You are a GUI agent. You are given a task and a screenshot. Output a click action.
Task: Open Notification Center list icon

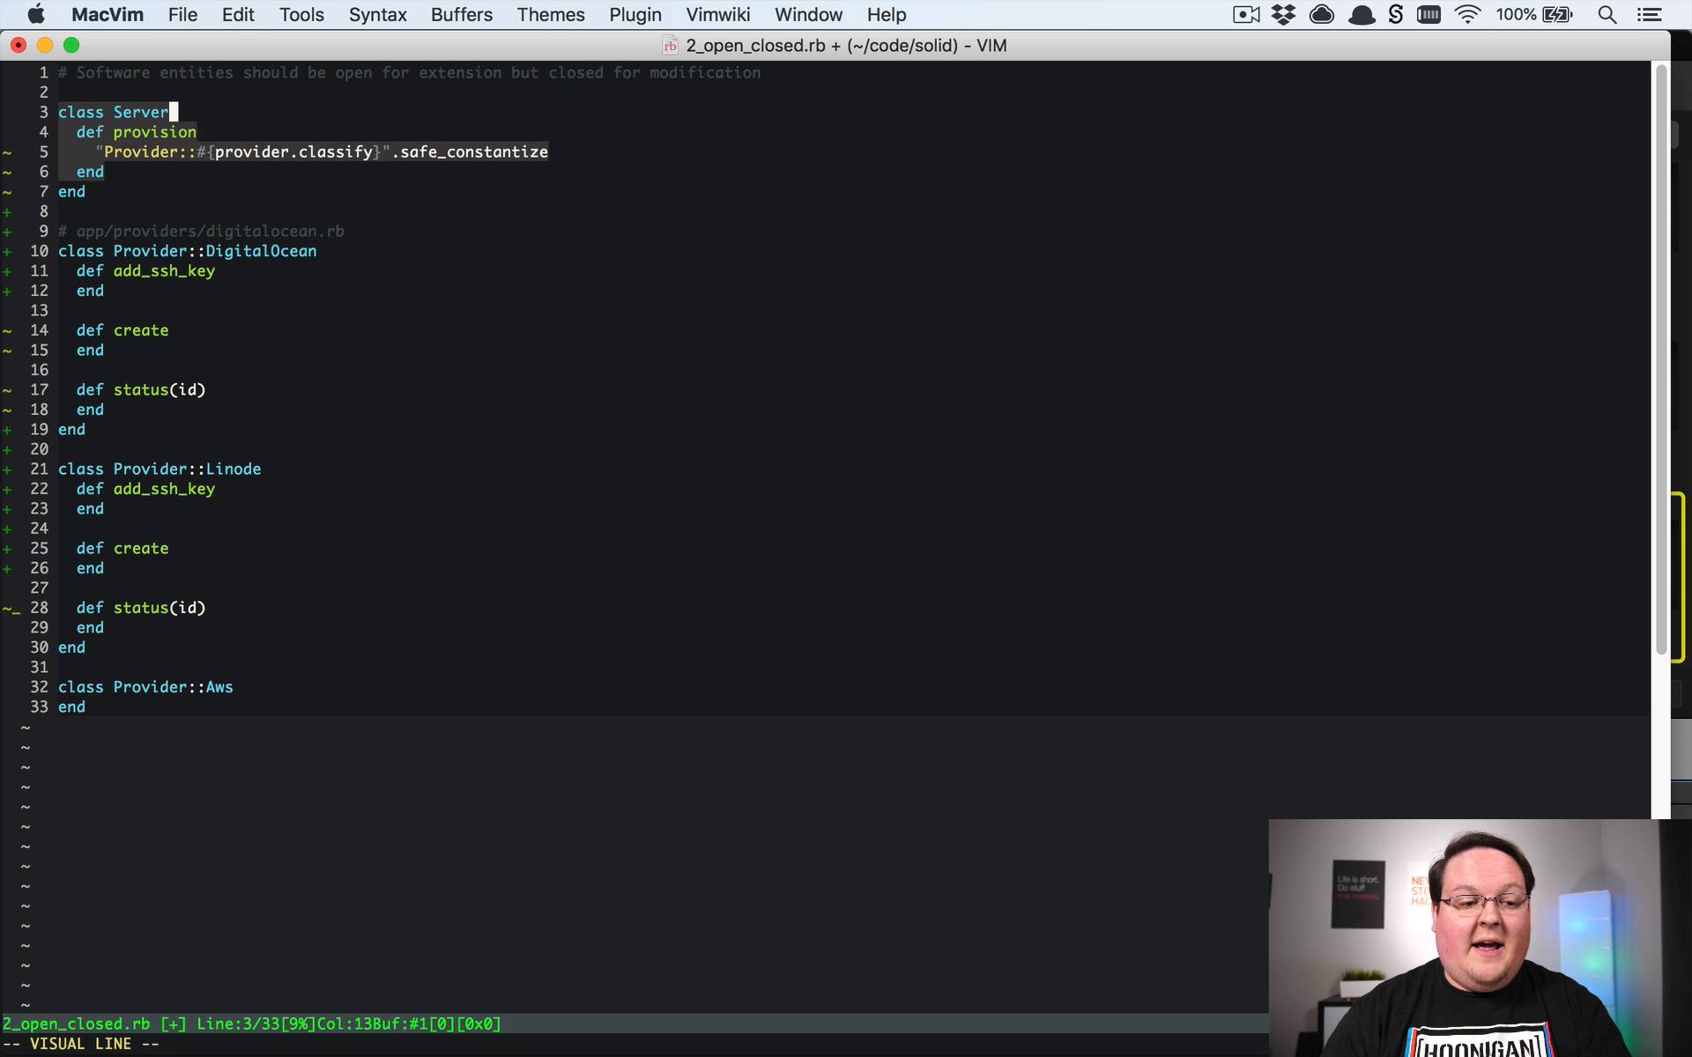1649,14
